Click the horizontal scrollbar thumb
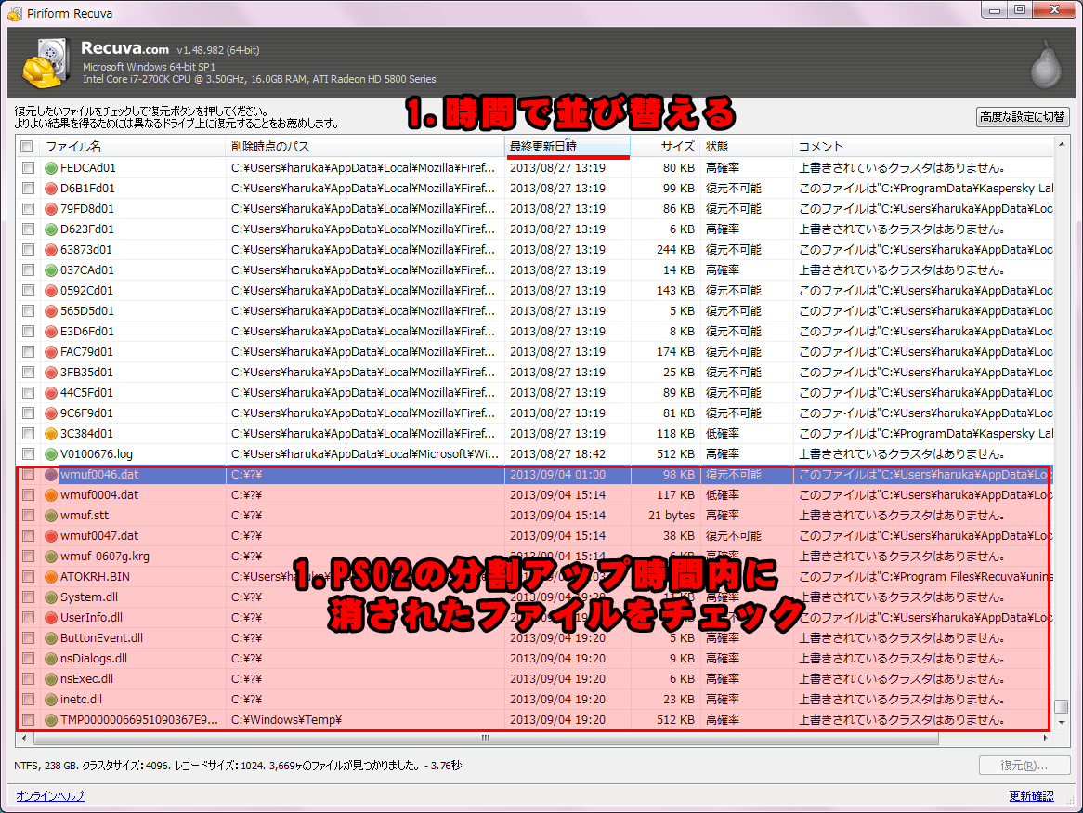 (486, 738)
